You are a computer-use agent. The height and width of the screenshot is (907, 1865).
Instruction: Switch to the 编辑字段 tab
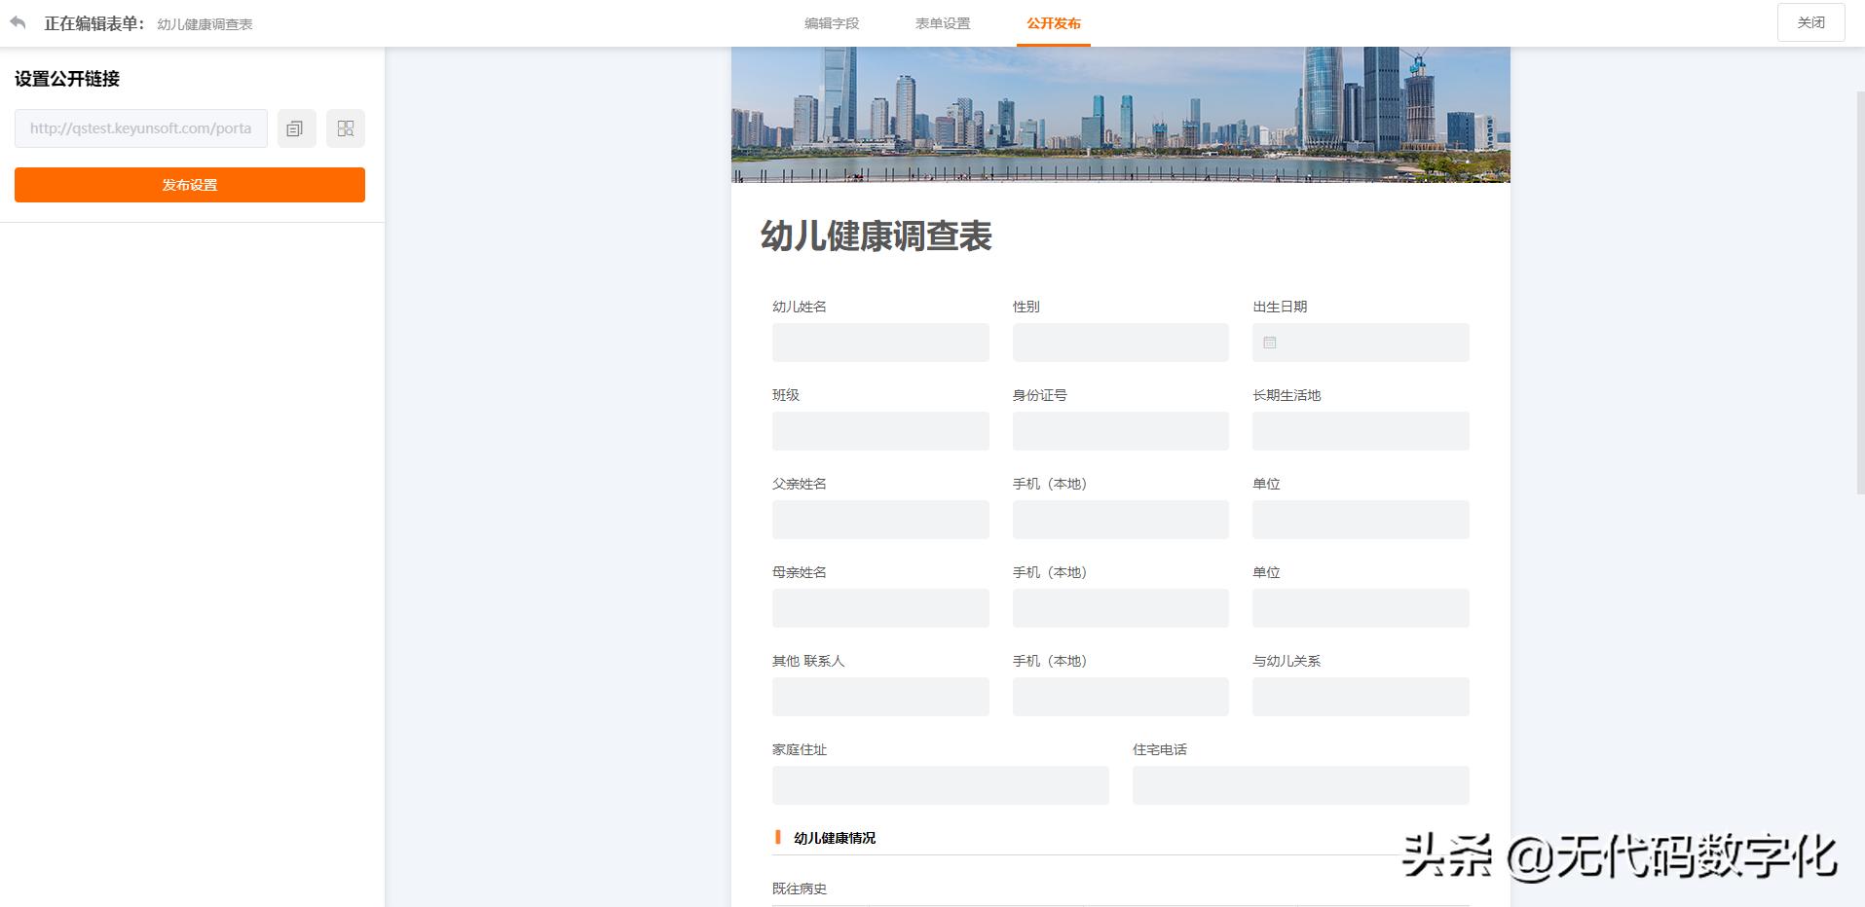tap(832, 22)
